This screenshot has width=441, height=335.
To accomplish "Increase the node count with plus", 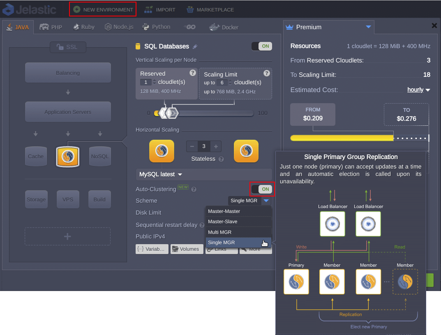I will [x=216, y=146].
